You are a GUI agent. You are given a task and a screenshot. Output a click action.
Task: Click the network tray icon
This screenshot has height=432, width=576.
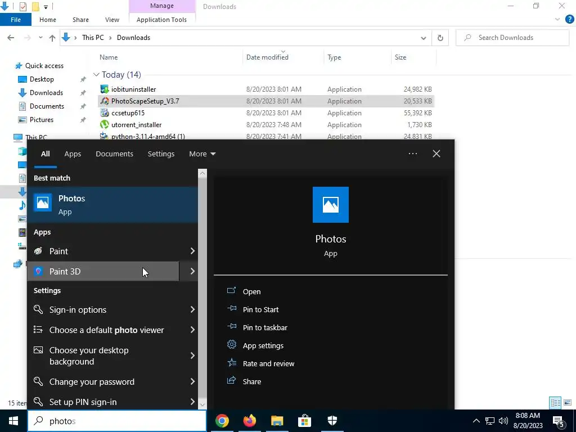coord(490,421)
